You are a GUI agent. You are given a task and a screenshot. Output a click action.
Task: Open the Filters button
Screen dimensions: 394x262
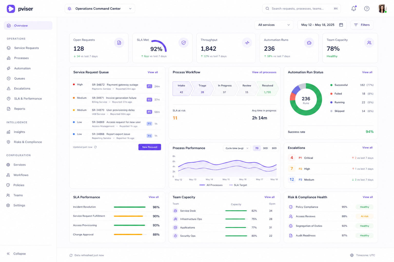click(362, 25)
